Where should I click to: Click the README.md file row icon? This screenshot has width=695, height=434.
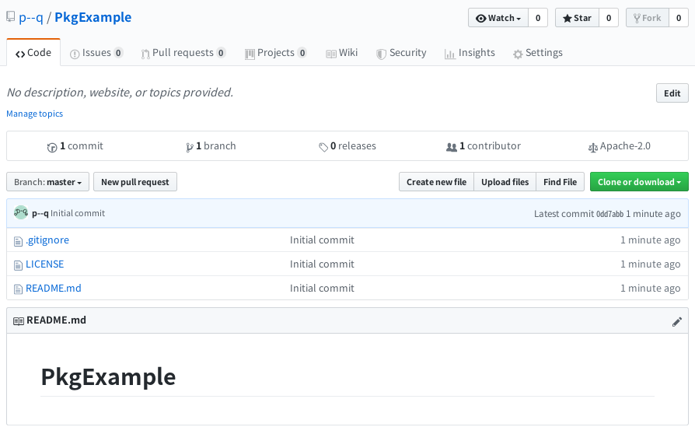coord(18,289)
